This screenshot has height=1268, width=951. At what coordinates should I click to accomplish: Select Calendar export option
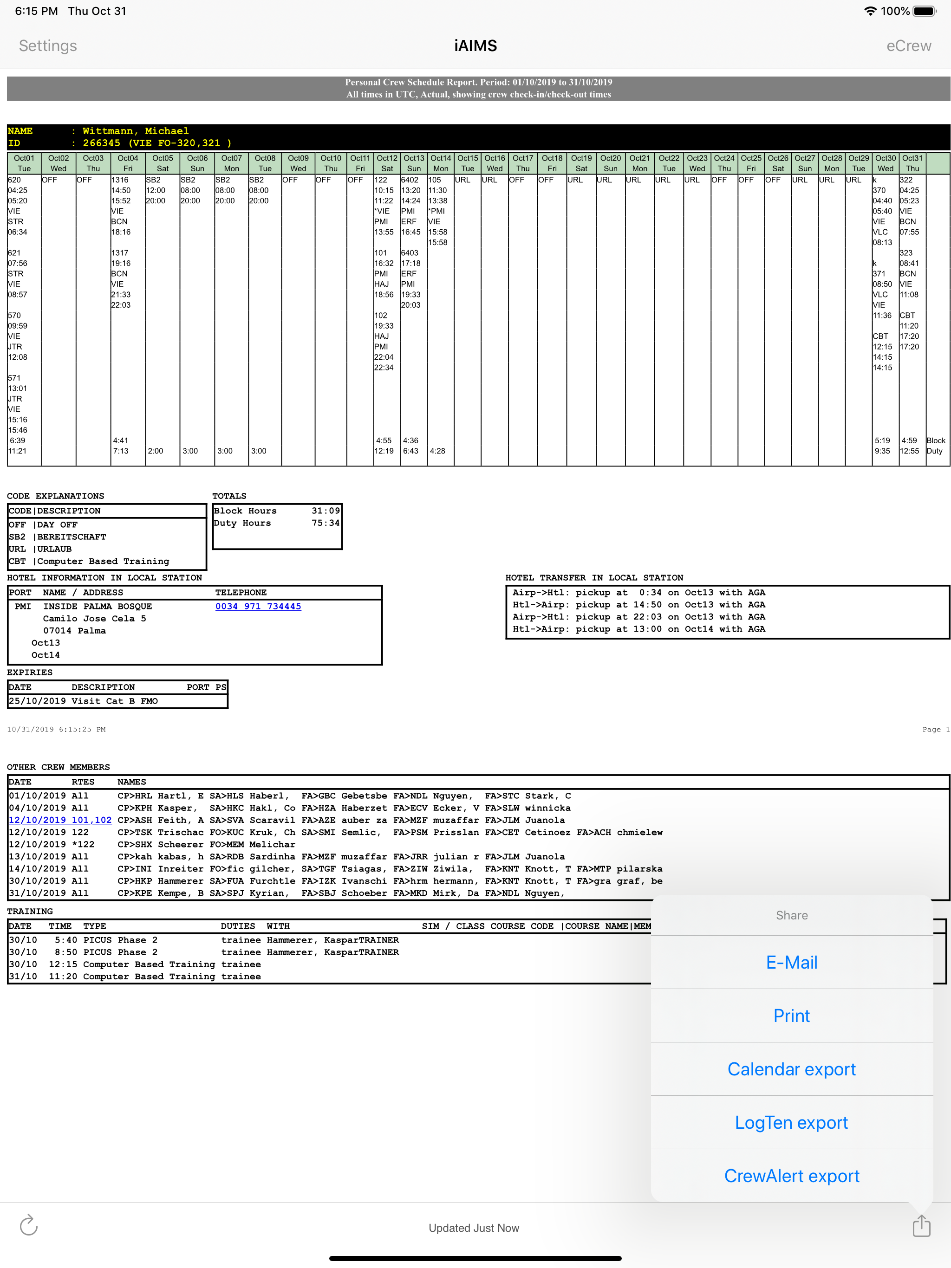point(792,1069)
